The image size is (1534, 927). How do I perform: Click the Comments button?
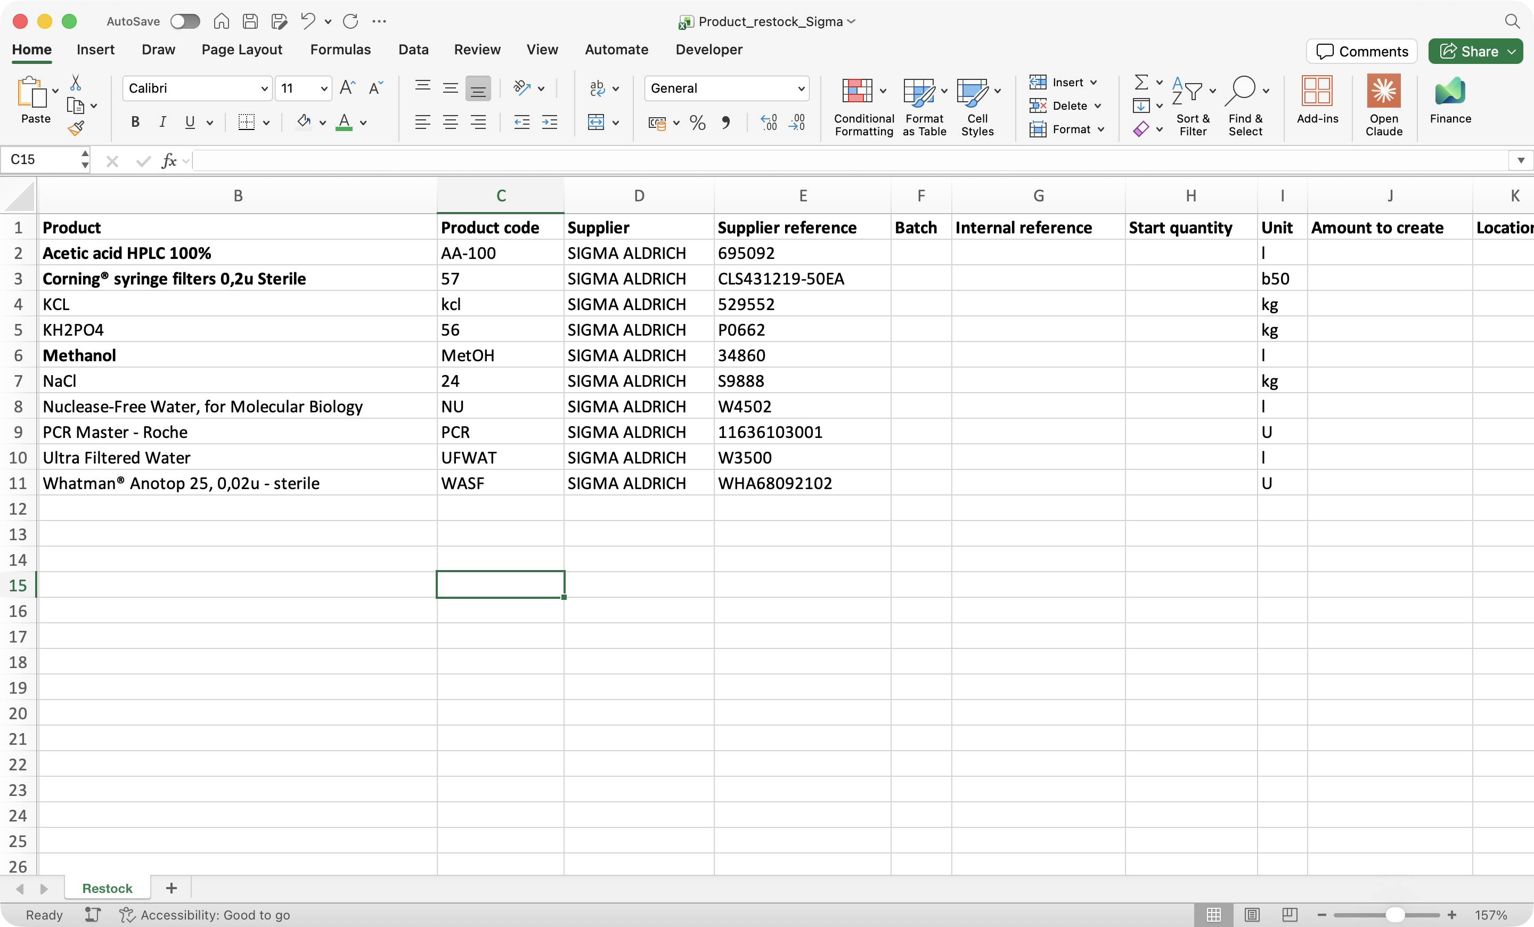pyautogui.click(x=1361, y=51)
